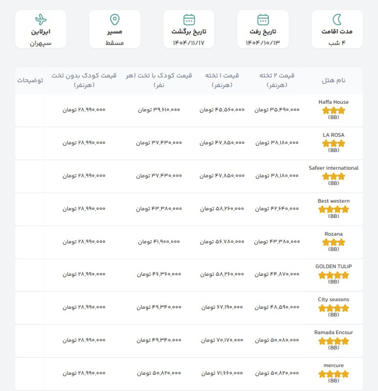
Task: Click the مدت اقامت info card
Action: (x=337, y=30)
